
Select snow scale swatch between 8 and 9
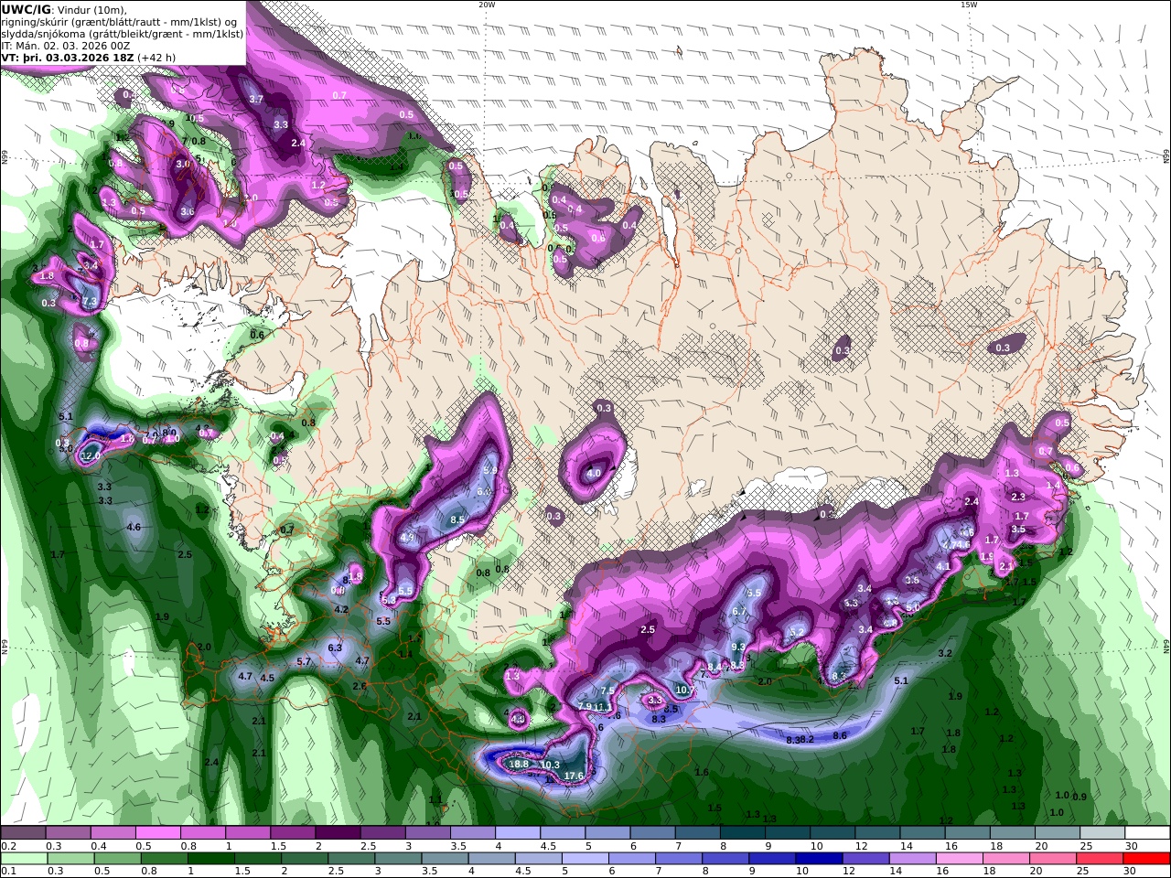click(x=743, y=833)
